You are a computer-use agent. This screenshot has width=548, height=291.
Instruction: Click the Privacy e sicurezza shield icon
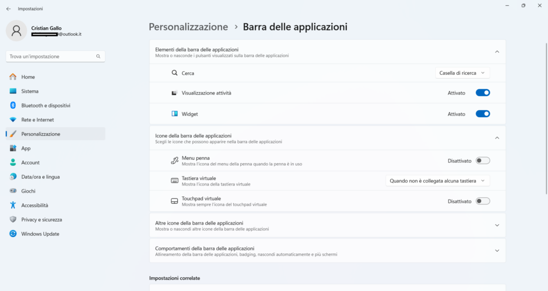pyautogui.click(x=13, y=219)
